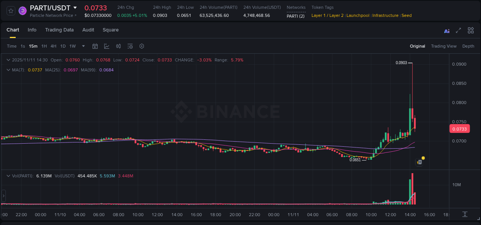Open the Launchpool token tag link
The height and width of the screenshot is (225, 481).
pos(357,15)
